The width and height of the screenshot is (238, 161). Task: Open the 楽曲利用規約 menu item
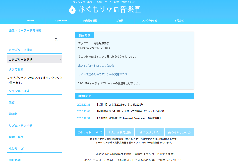[x=90, y=21]
